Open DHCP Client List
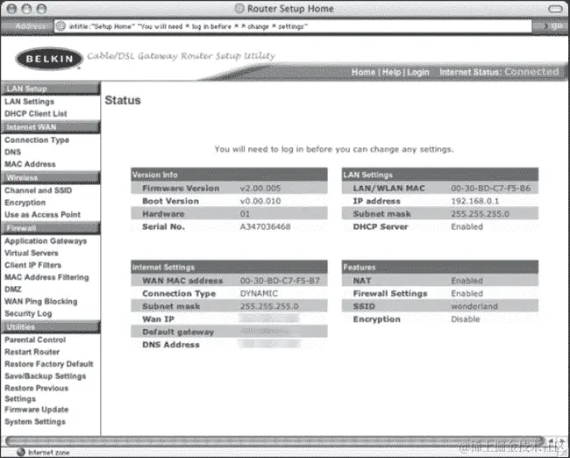This screenshot has height=458, width=570. [36, 113]
